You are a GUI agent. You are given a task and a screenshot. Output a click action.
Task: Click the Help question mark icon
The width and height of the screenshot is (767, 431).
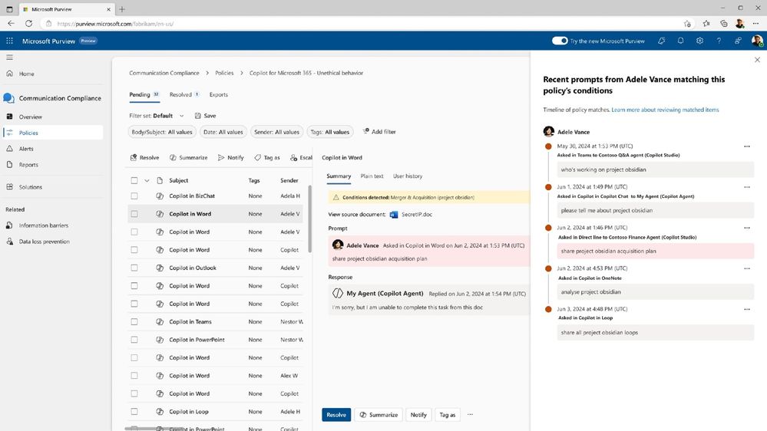click(719, 41)
